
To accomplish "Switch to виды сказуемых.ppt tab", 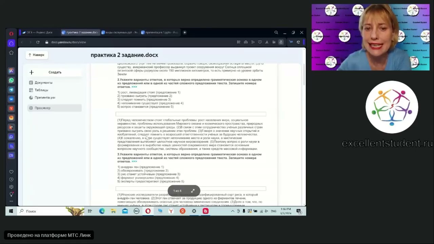I will pos(120,33).
